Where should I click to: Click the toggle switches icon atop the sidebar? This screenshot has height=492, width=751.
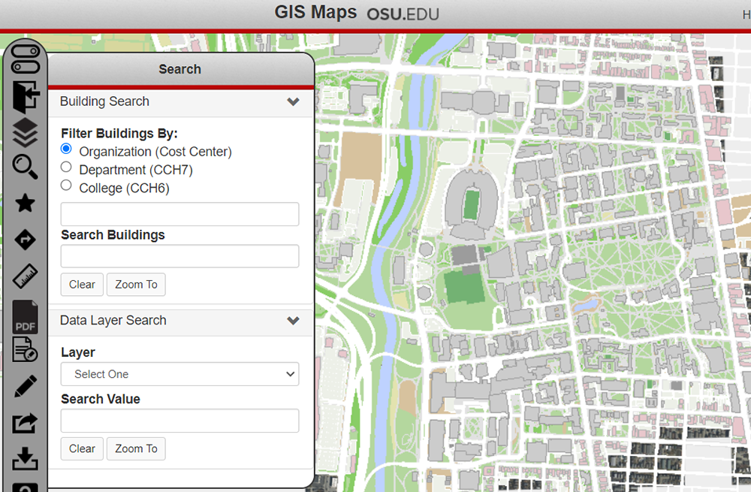[x=25, y=58]
